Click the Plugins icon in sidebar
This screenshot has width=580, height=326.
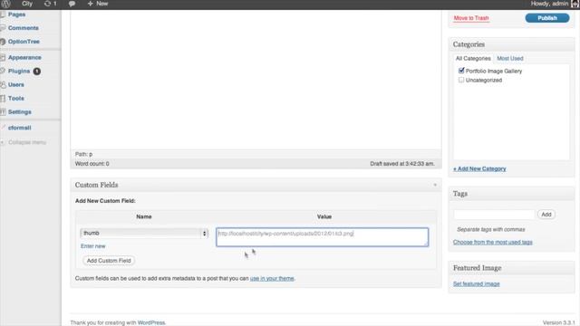(x=3, y=71)
